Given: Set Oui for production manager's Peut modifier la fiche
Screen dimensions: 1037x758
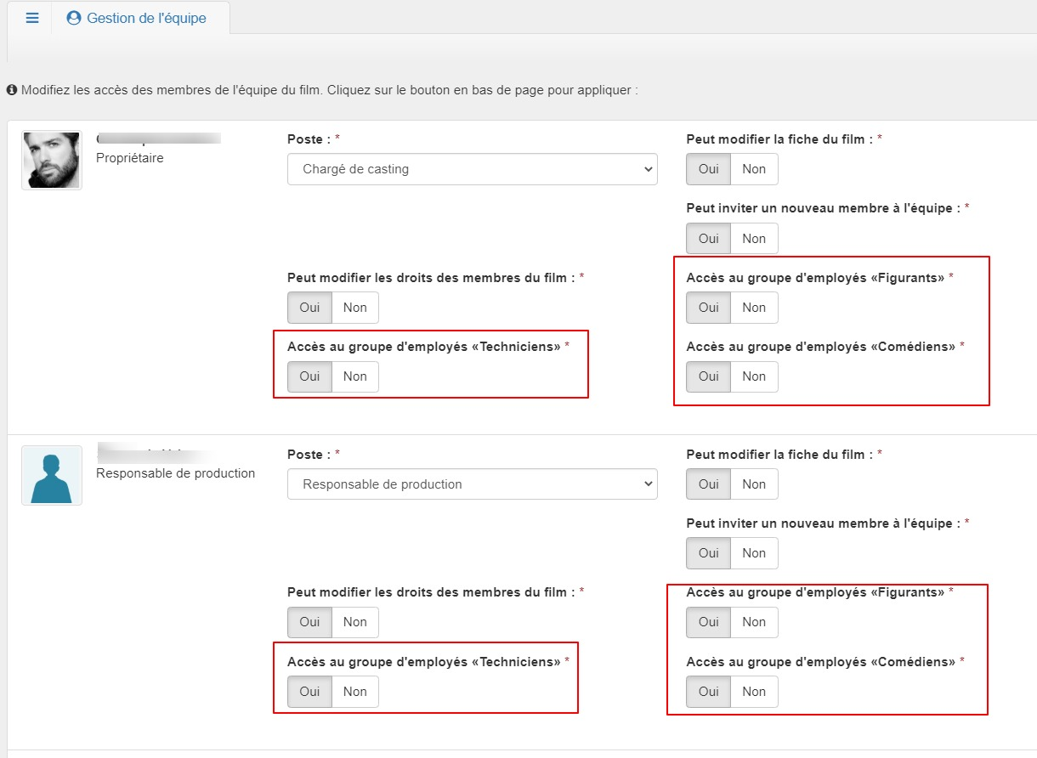Looking at the screenshot, I should (709, 484).
